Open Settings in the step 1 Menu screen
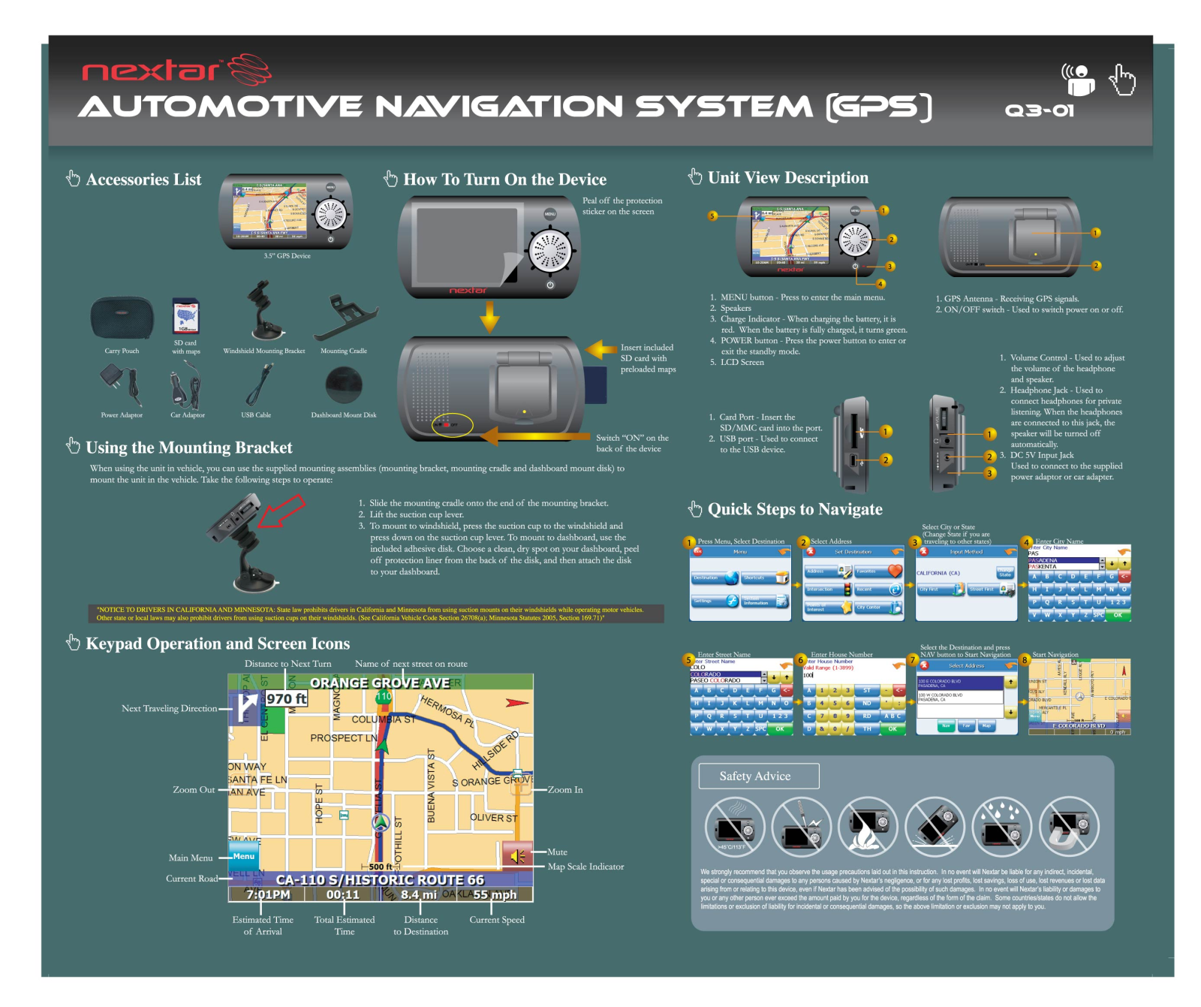This screenshot has width=1201, height=1007. pos(715,601)
